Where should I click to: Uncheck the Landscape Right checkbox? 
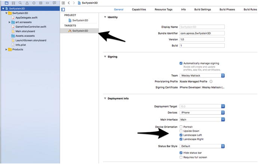(x=181, y=139)
